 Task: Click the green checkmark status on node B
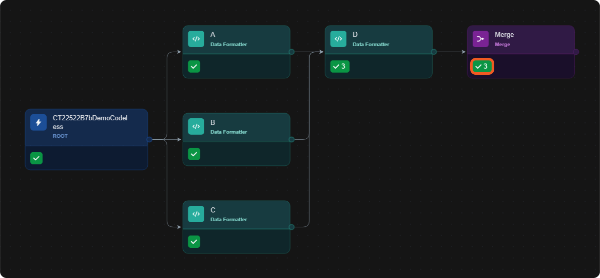[194, 154]
